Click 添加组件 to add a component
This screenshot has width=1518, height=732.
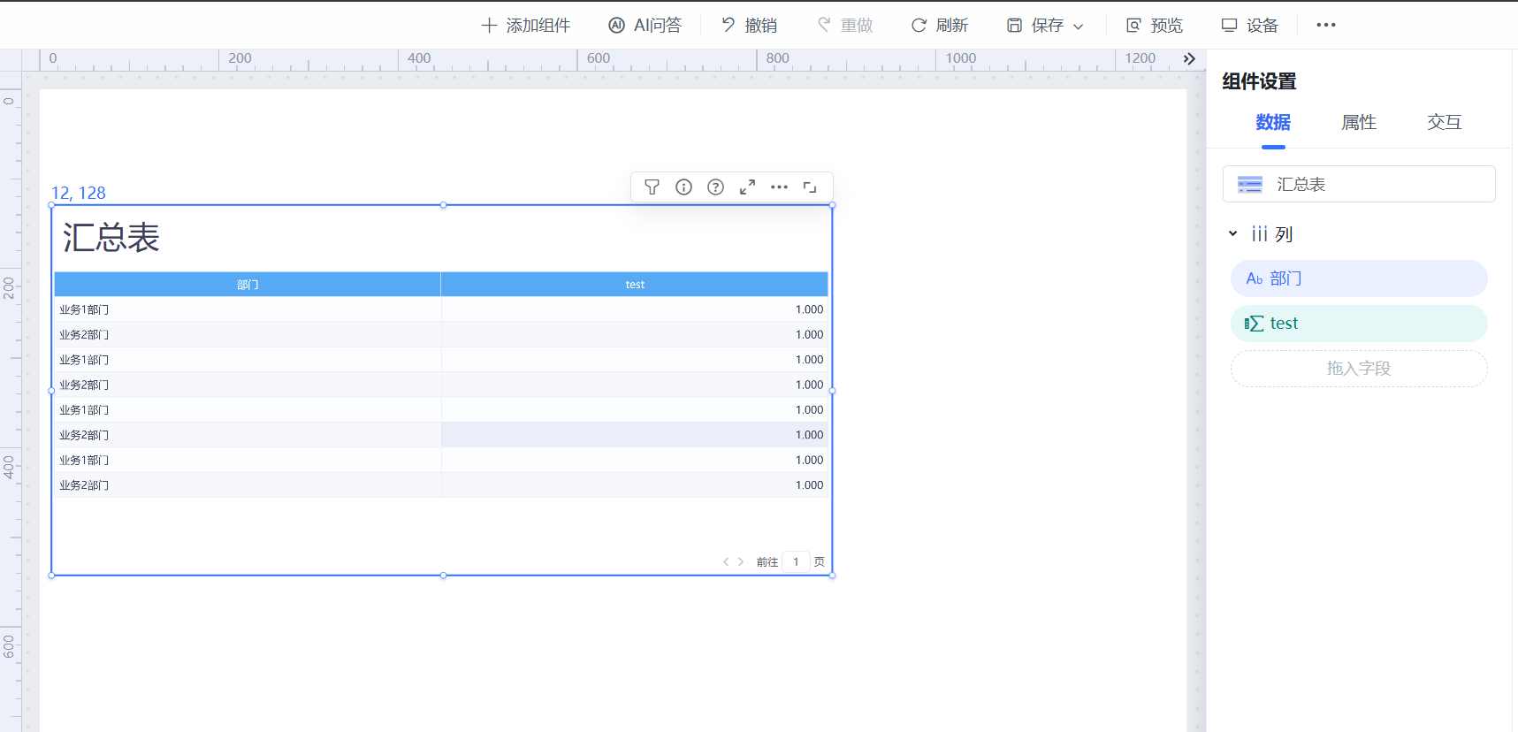point(525,26)
